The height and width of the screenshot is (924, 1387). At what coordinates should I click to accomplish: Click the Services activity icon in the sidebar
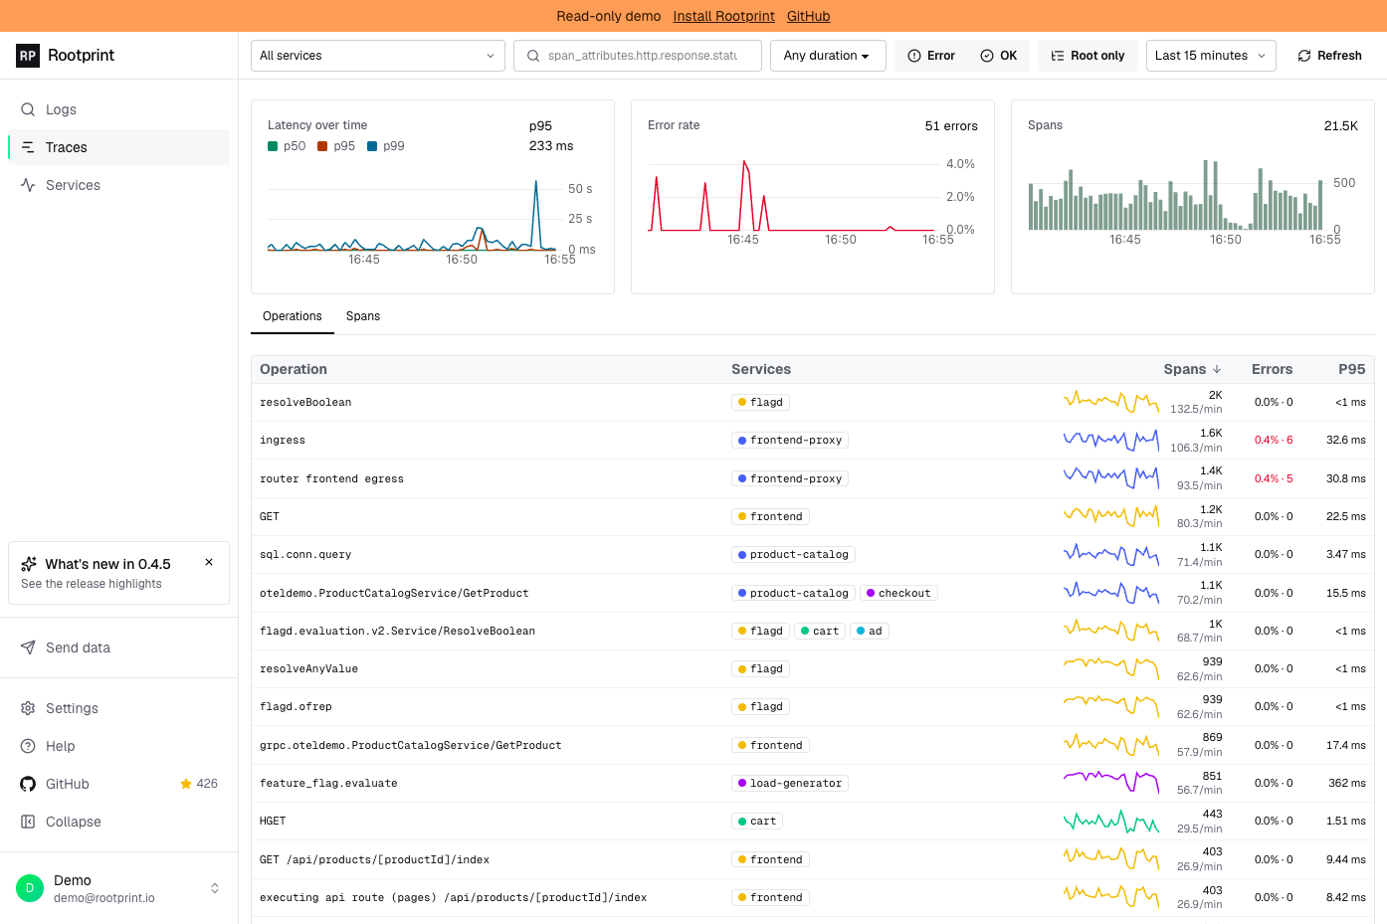(28, 185)
